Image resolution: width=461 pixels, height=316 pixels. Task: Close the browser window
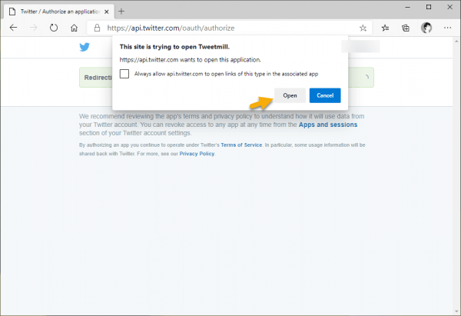449,8
